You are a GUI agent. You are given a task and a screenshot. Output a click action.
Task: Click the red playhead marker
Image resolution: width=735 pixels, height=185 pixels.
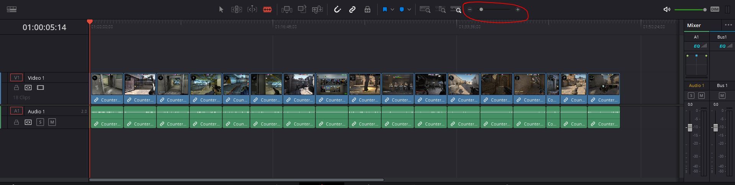[x=90, y=22]
